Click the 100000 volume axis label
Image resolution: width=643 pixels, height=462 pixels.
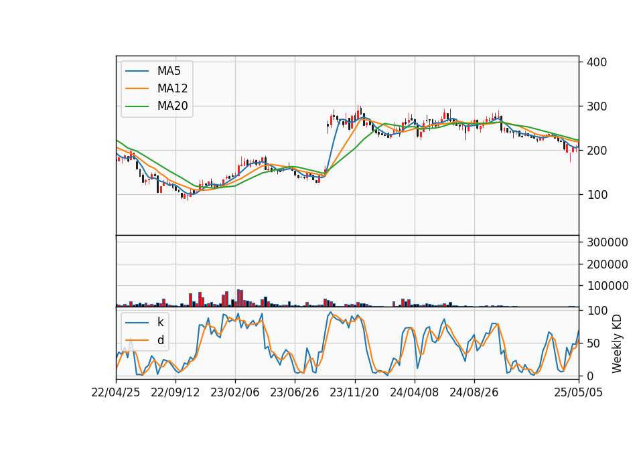click(608, 286)
